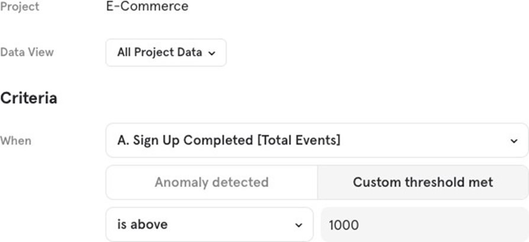Screen dimensions: 529x242
Task: Click the "A." prefix of the Sign Up metric
Action: point(123,140)
